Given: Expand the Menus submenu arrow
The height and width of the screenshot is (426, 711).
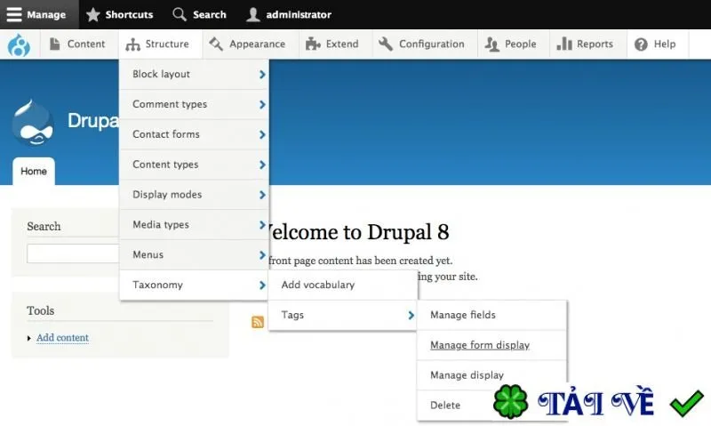Looking at the screenshot, I should coord(262,255).
